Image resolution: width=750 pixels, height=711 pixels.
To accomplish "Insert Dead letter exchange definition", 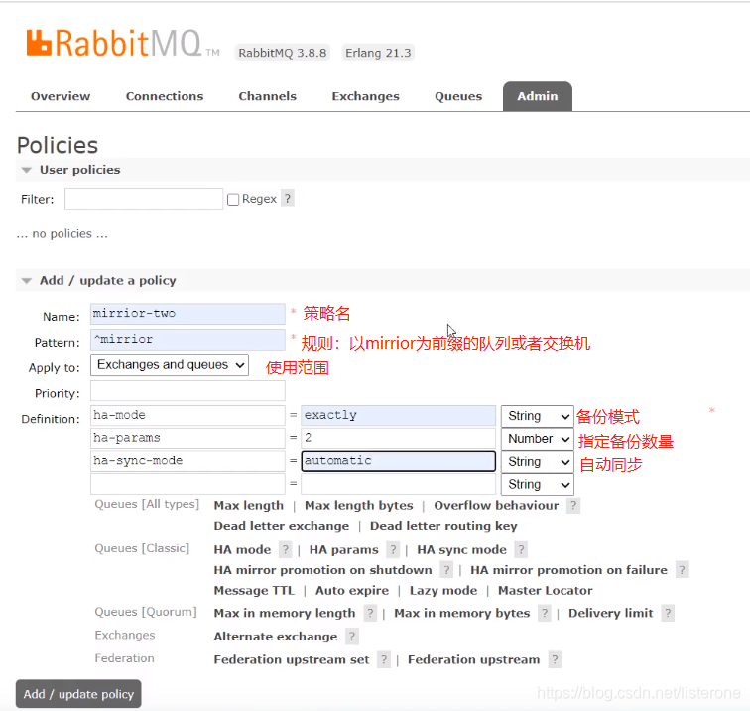I will tap(282, 526).
